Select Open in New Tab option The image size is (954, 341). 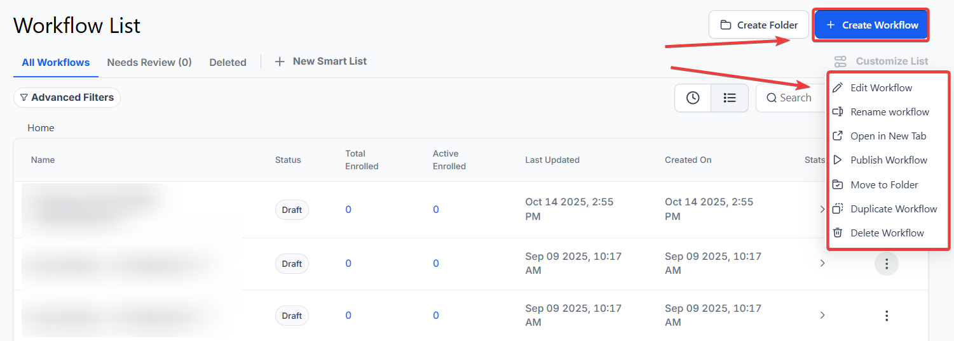888,136
